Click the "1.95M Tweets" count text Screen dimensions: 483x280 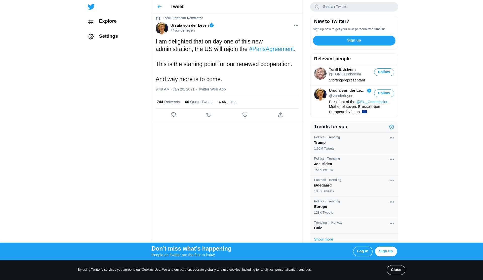(x=324, y=149)
